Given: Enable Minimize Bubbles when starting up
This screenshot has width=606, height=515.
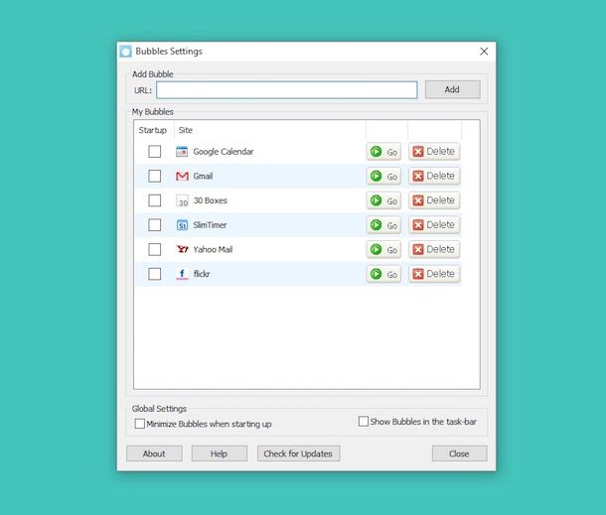Looking at the screenshot, I should coord(139,424).
